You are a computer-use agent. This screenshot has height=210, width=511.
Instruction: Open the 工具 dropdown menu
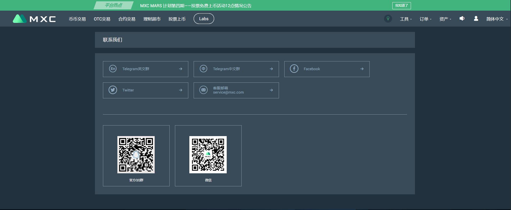coord(406,19)
